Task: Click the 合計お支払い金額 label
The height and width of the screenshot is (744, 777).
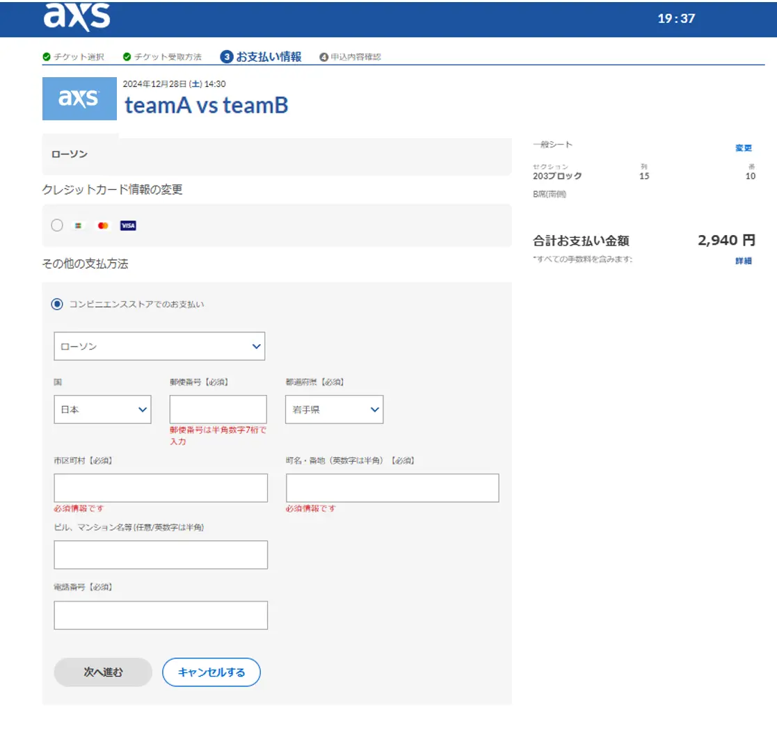Action: click(x=581, y=241)
